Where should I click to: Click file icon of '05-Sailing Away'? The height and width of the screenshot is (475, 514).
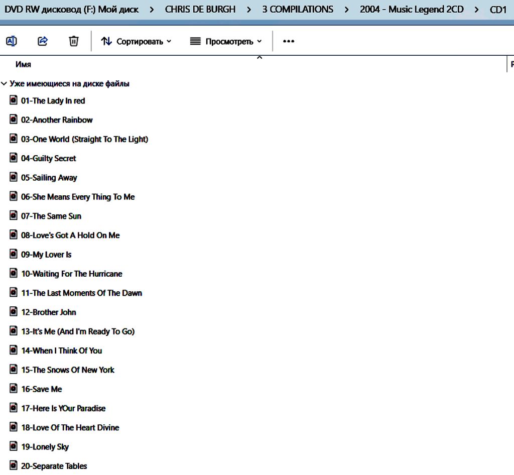point(13,177)
